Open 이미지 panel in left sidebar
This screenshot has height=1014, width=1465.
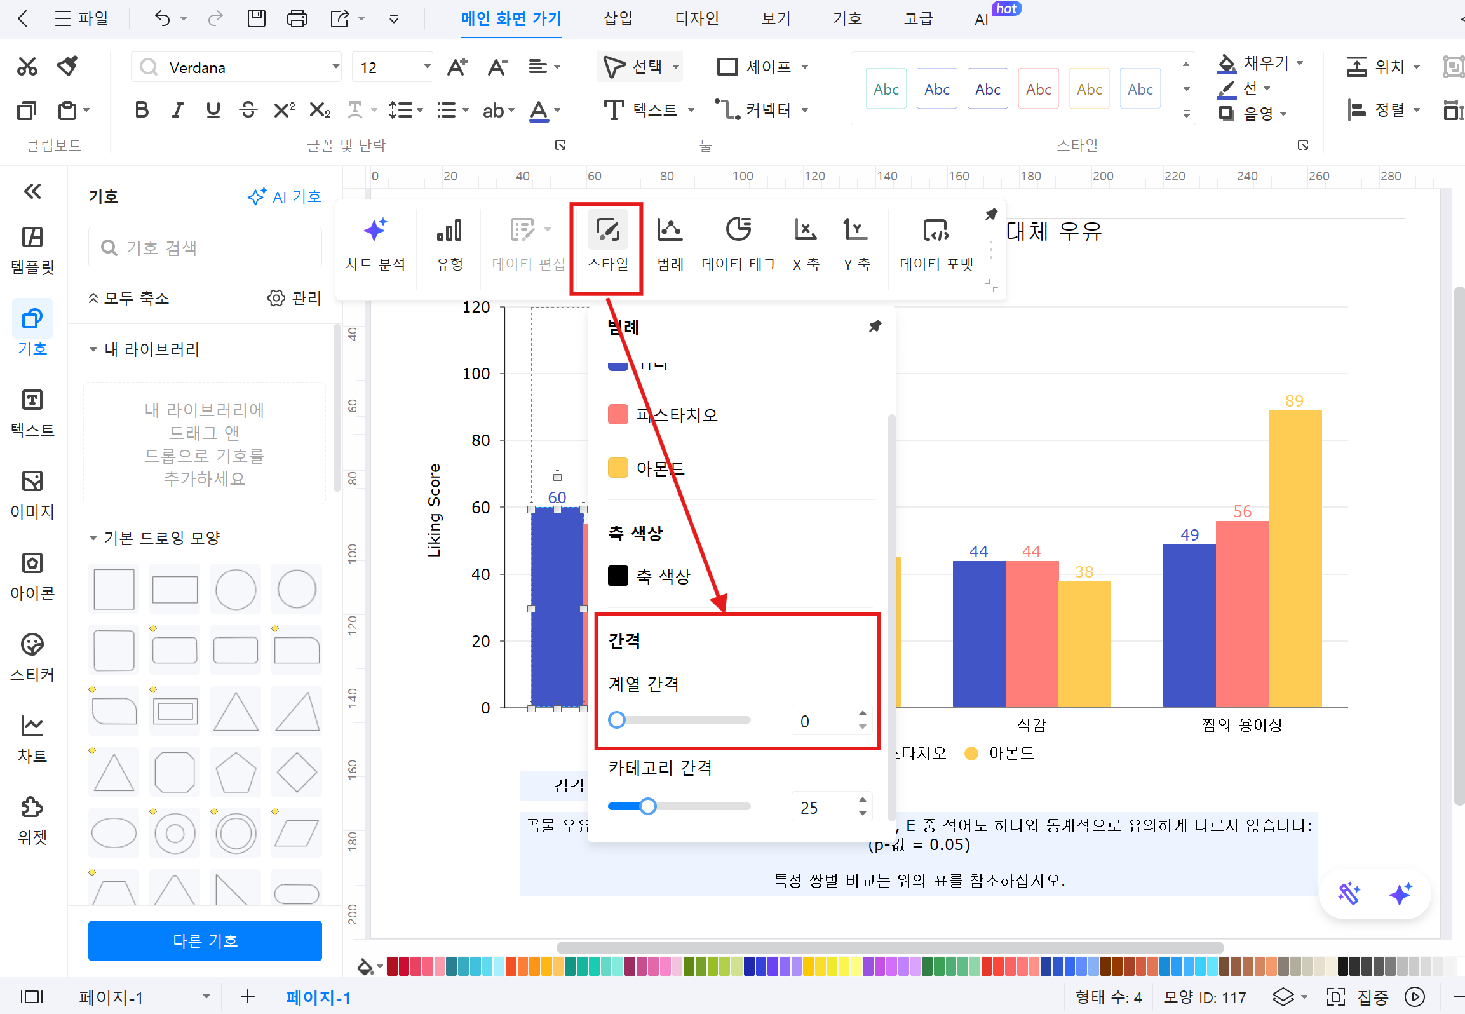pos(32,495)
